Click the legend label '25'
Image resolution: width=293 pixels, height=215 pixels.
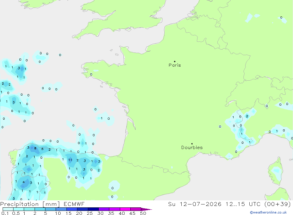(x=90, y=213)
